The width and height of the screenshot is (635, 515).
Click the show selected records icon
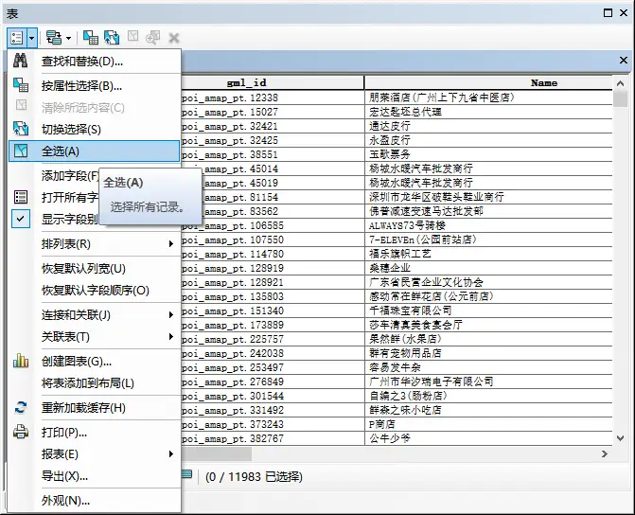[x=186, y=474]
